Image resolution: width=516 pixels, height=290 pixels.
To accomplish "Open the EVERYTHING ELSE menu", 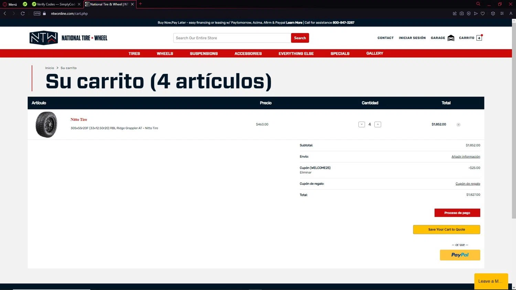I will click(296, 54).
